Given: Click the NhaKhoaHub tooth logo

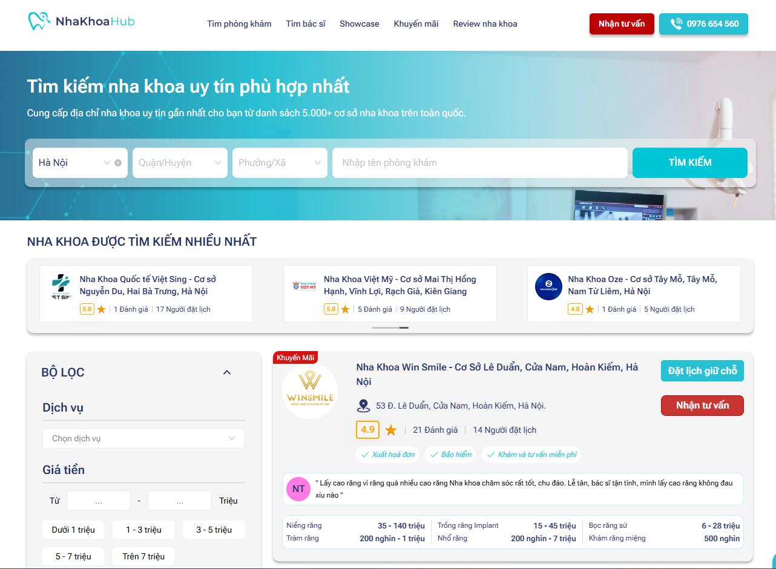Looking at the screenshot, I should (39, 22).
